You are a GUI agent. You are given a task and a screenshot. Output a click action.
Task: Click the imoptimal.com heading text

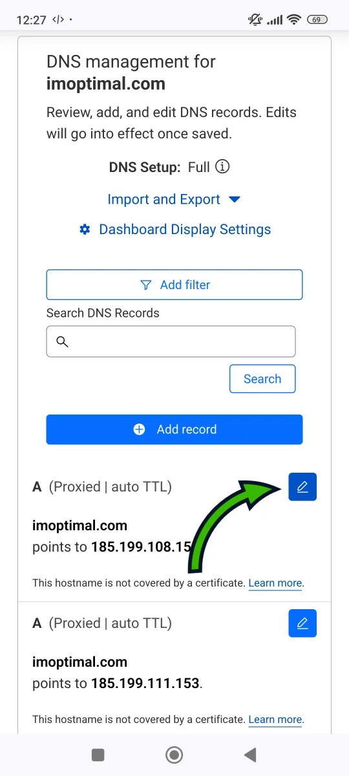tap(106, 83)
